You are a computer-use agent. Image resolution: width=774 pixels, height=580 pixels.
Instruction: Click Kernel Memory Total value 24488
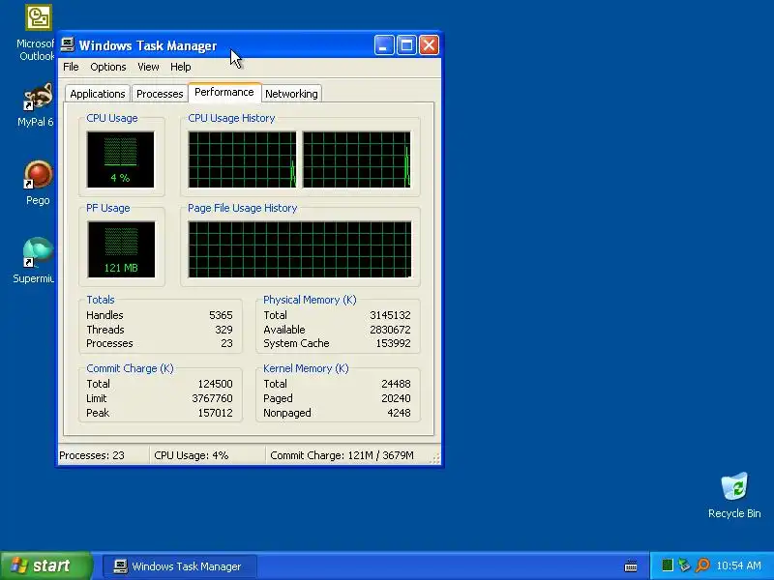[x=396, y=384]
